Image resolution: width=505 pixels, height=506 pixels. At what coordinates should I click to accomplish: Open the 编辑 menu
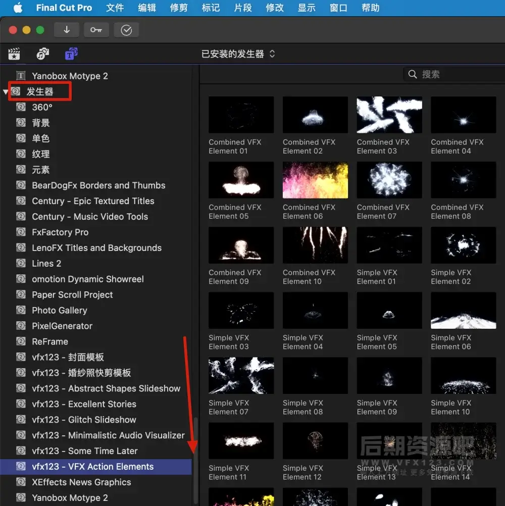coord(147,8)
